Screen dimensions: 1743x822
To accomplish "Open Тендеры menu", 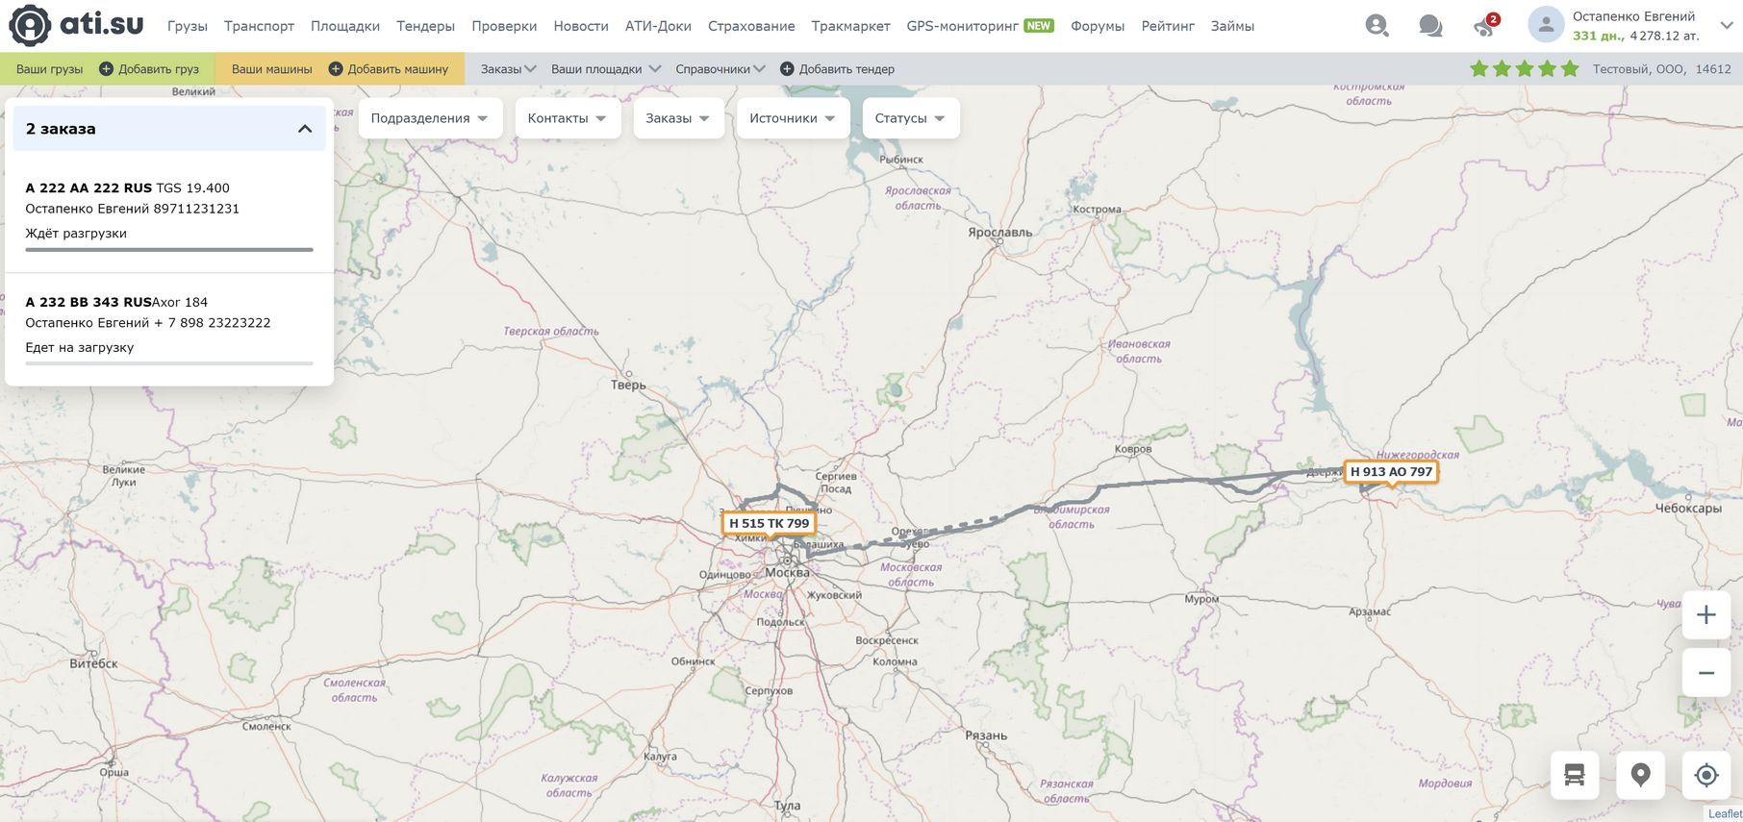I will pyautogui.click(x=425, y=26).
